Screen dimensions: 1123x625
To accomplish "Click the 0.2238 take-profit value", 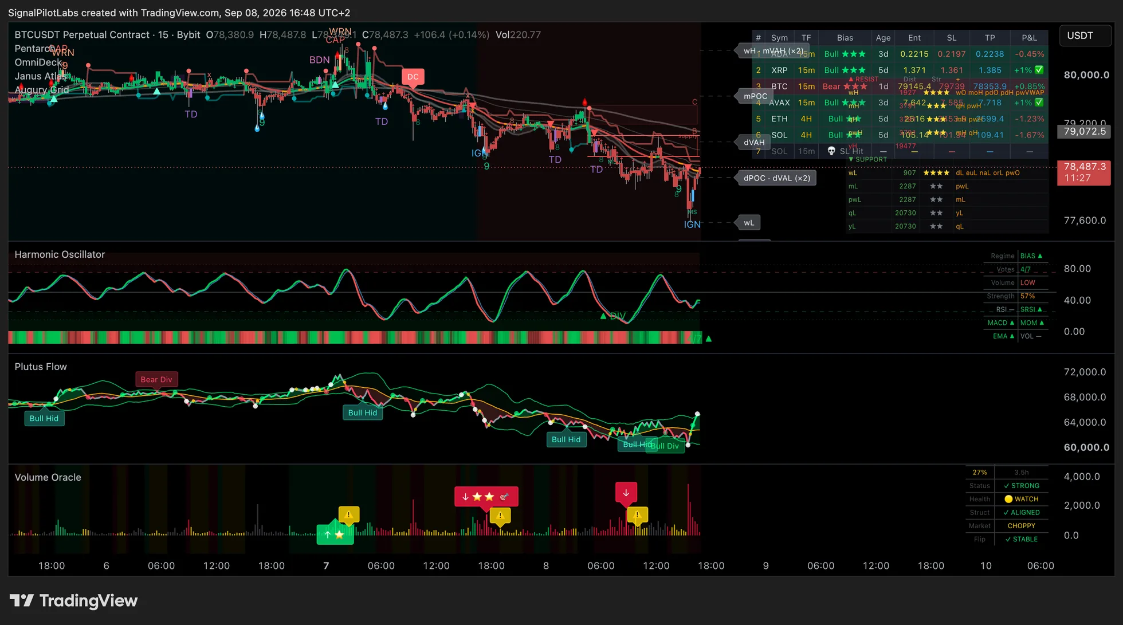I will (x=990, y=54).
